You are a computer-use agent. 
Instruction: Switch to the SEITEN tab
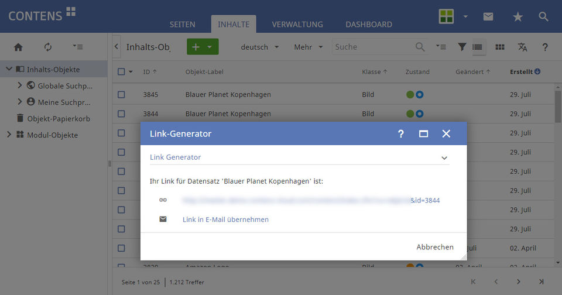(x=182, y=24)
